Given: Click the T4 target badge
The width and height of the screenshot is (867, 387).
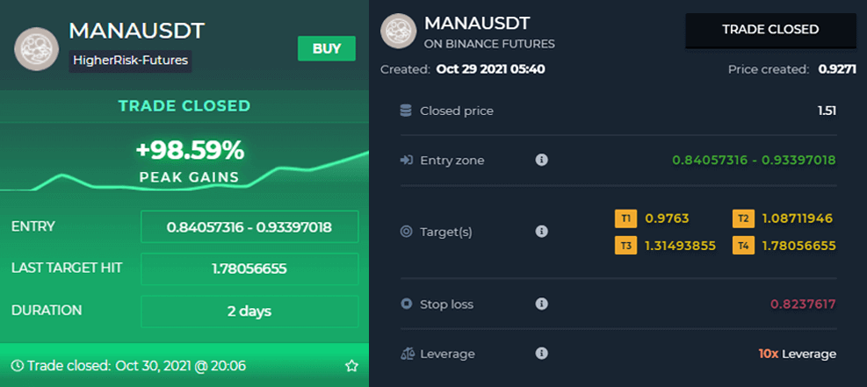Looking at the screenshot, I should 743,246.
